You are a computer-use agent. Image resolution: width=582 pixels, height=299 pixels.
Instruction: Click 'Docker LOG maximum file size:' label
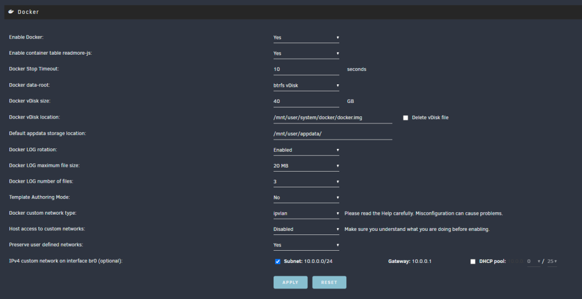(44, 165)
